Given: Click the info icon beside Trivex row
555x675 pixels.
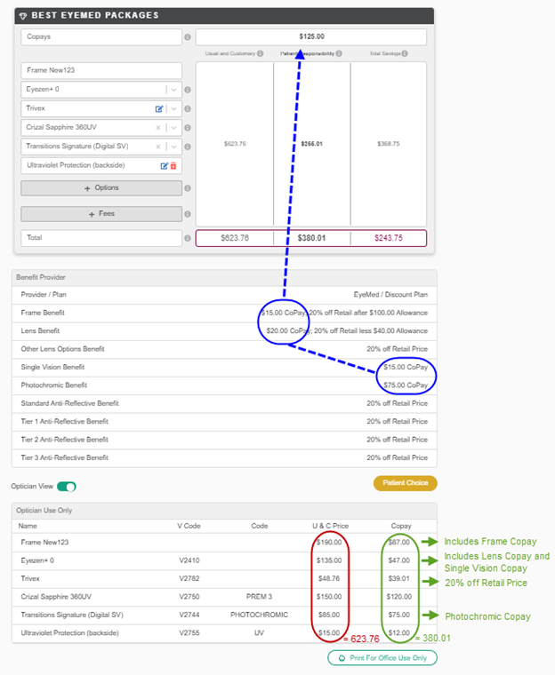Looking at the screenshot, I should 188,108.
